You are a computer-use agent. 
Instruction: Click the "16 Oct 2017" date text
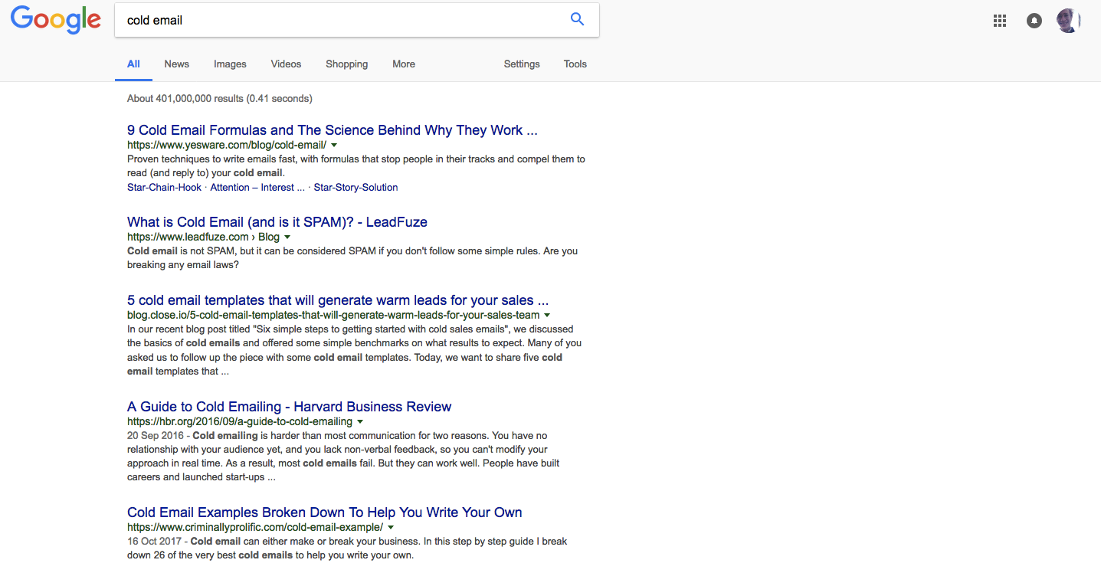point(156,542)
